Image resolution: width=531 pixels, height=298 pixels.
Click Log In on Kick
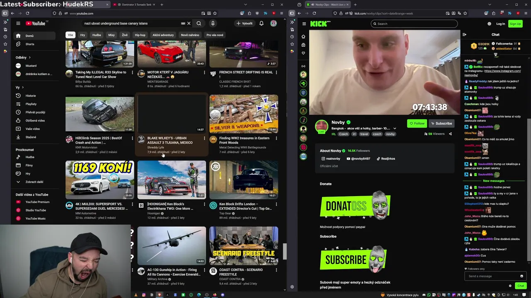point(501,24)
